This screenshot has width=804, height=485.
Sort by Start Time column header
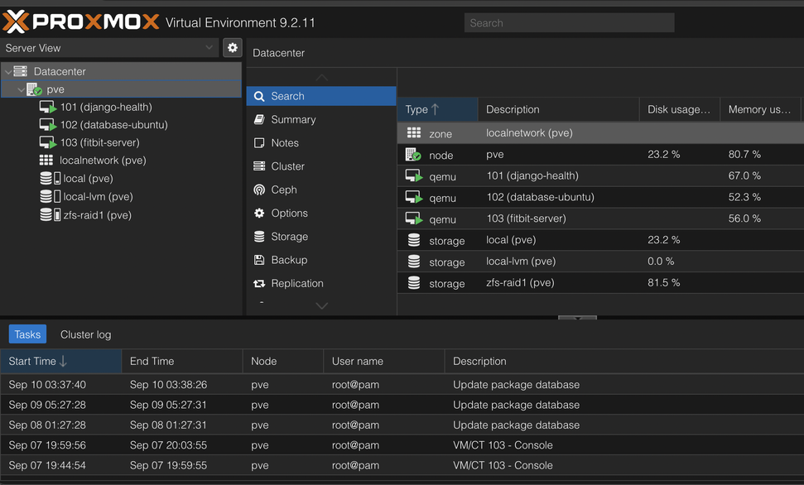[61, 362]
